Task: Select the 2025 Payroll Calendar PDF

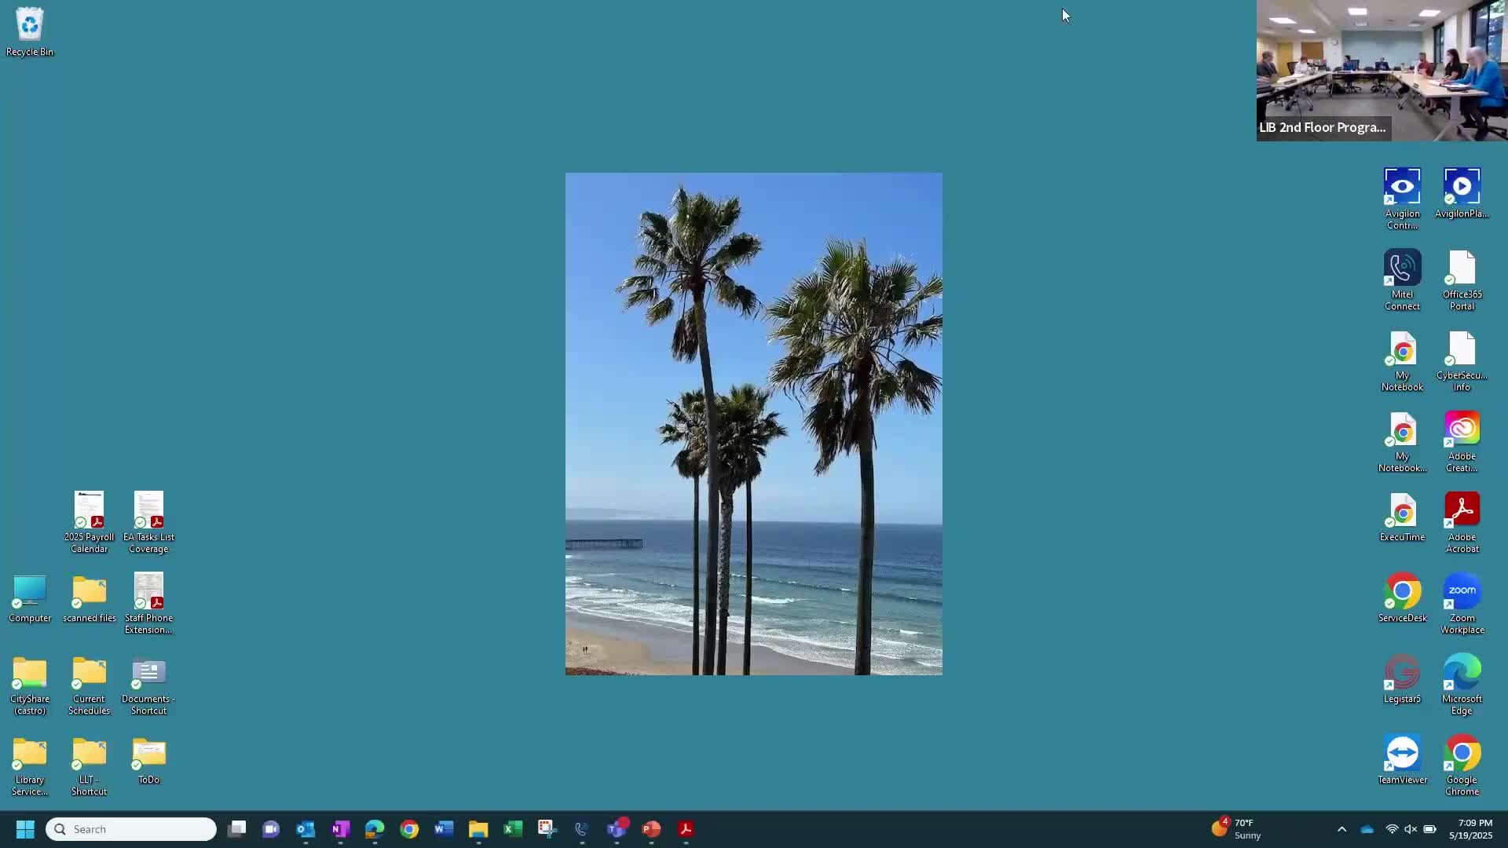Action: coord(89,511)
